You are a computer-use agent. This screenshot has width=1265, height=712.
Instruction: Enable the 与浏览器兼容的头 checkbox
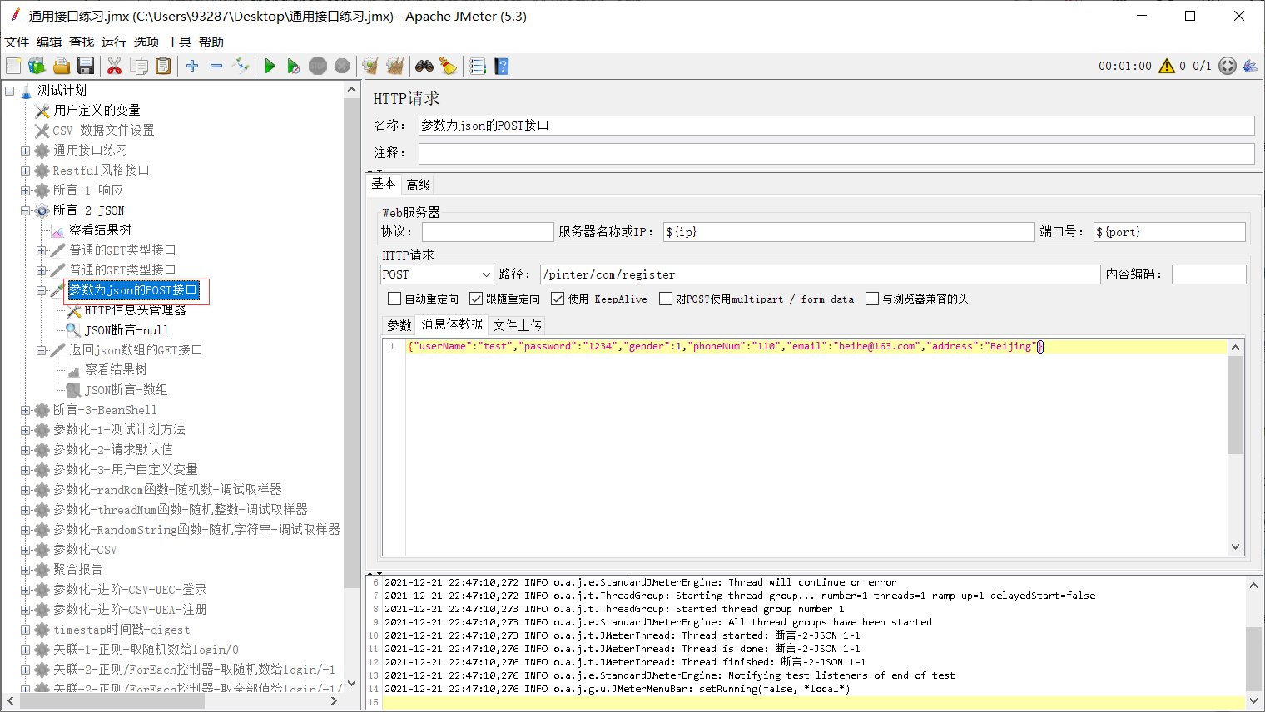pyautogui.click(x=872, y=299)
